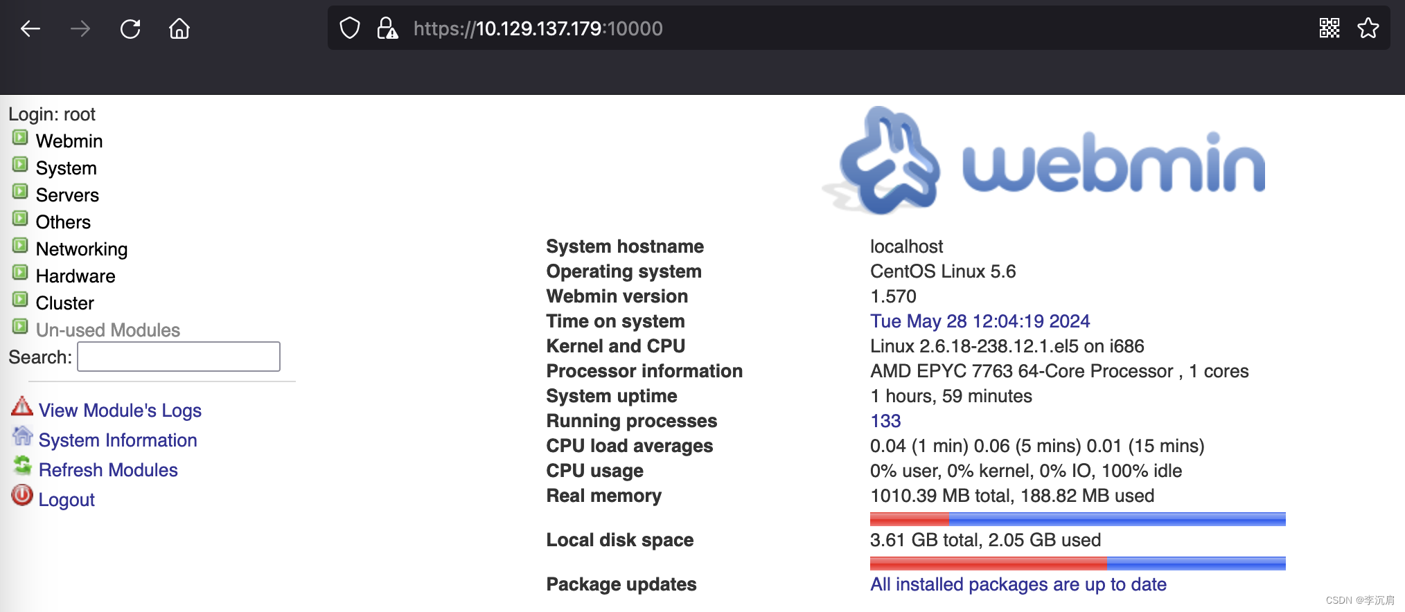Click the Logout link

click(x=67, y=500)
